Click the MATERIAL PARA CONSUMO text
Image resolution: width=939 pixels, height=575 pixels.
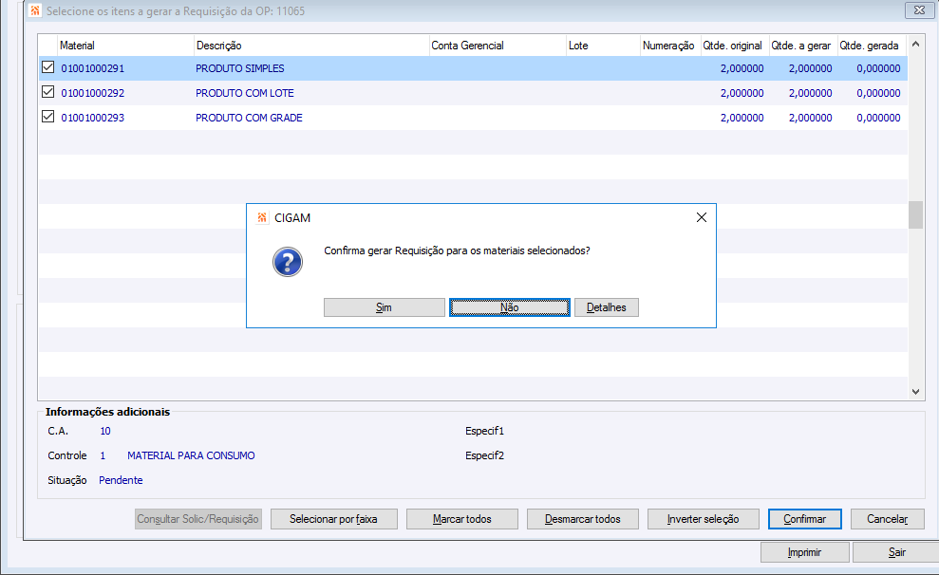(x=191, y=456)
